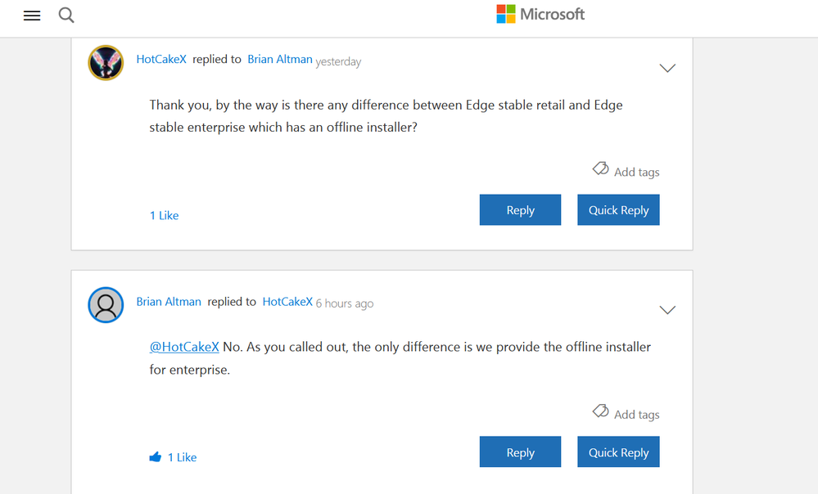Open the hamburger navigation menu
Image resolution: width=818 pixels, height=494 pixels.
coord(32,16)
